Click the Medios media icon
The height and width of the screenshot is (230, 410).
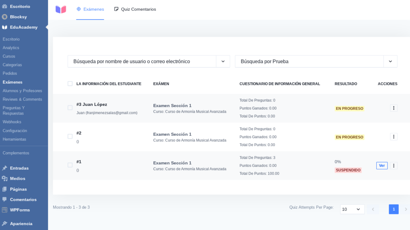point(4,178)
